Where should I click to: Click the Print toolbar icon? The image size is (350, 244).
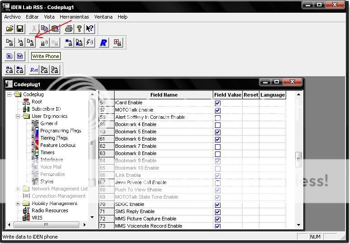(x=68, y=29)
